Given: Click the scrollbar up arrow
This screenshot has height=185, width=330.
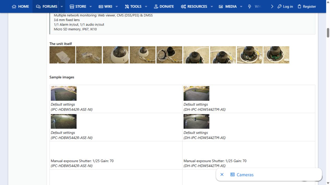Looking at the screenshot, I should (328, 2).
